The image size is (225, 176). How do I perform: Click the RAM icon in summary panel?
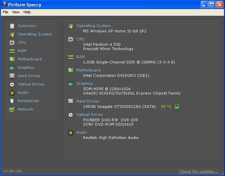[71, 57]
